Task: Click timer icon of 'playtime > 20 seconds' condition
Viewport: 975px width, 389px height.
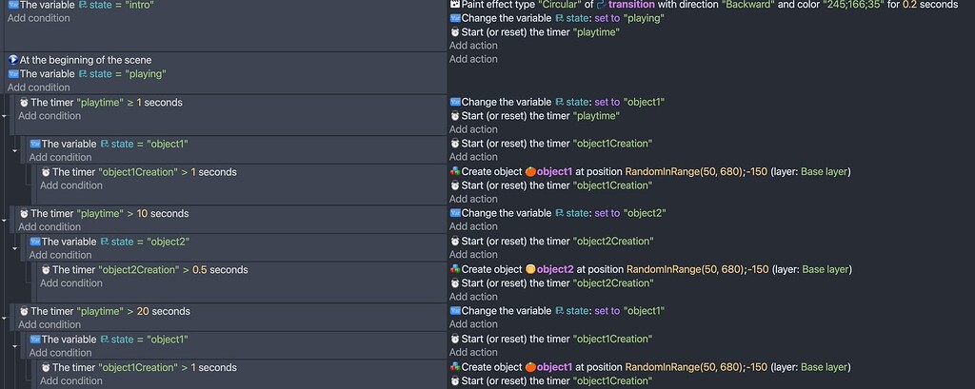Action: [24, 311]
